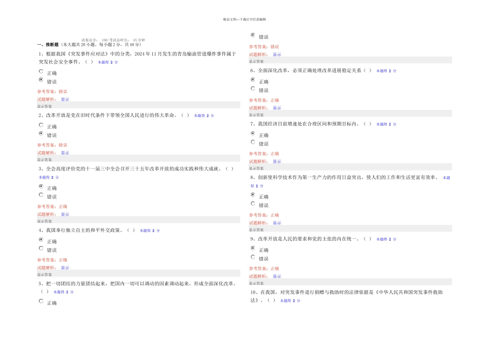Image resolution: width=489 pixels, height=345 pixels.
Task: Select 错误 for question 9
Action: tap(253, 257)
